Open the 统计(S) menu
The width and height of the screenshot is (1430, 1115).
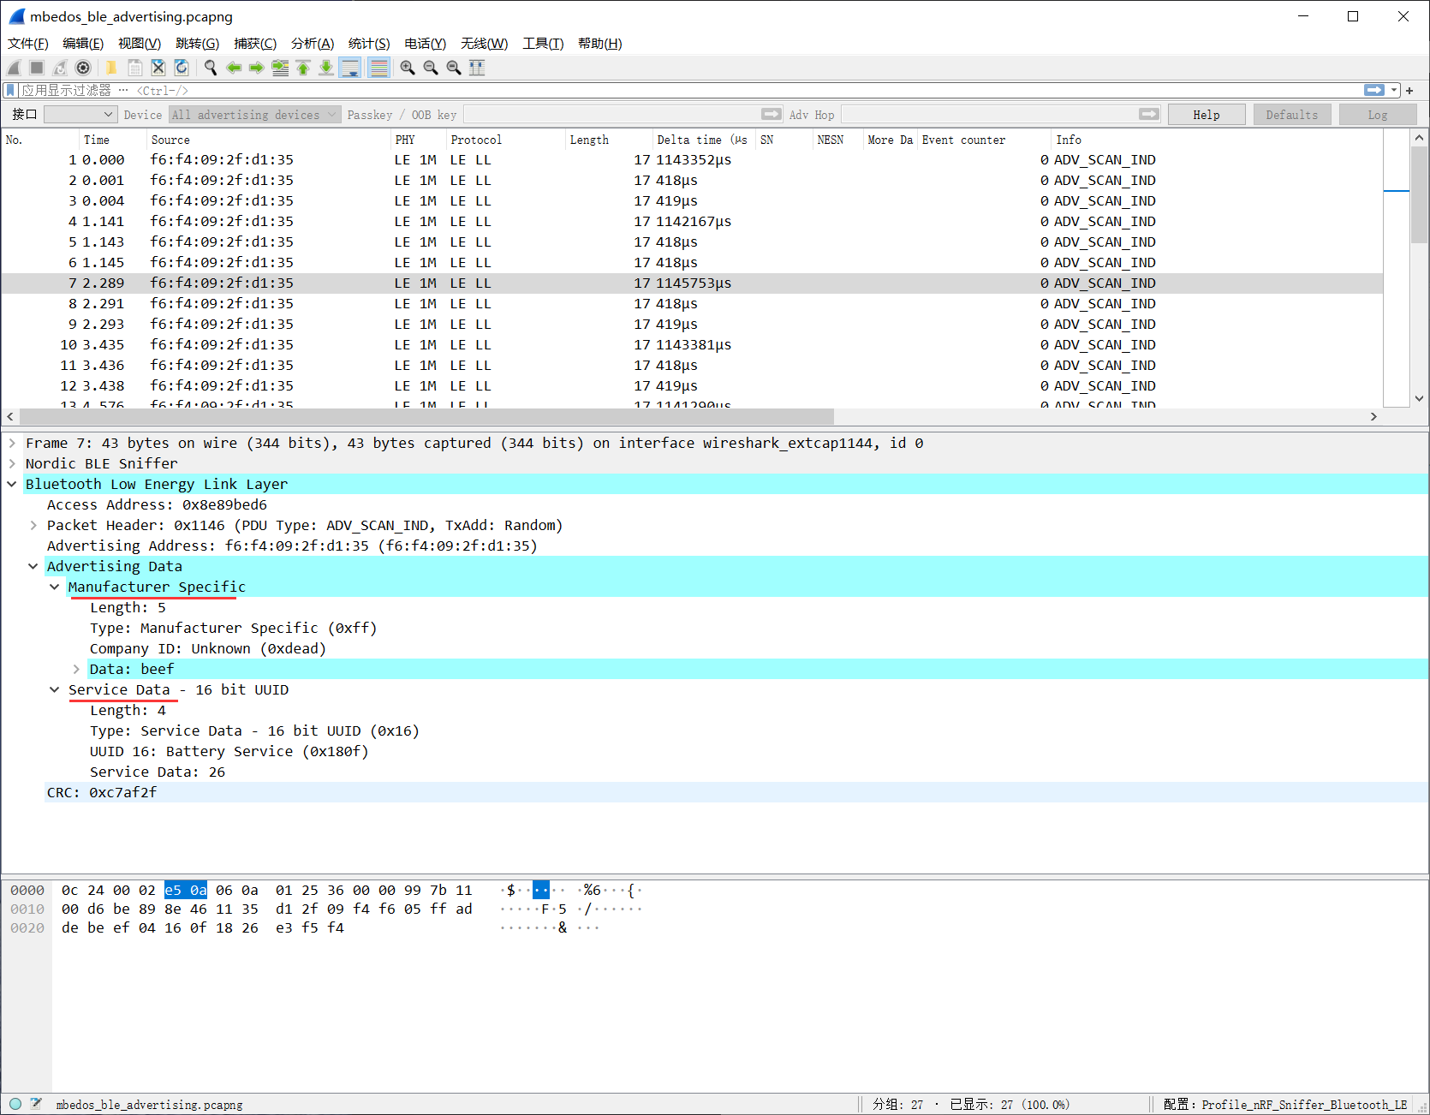click(369, 44)
